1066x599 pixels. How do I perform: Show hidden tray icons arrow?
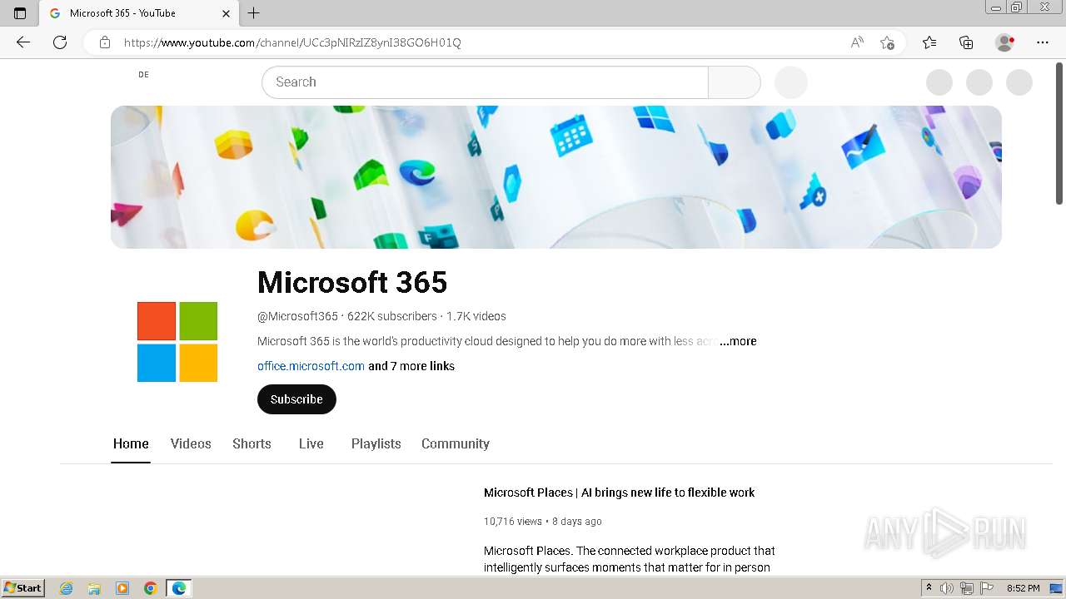pyautogui.click(x=929, y=588)
